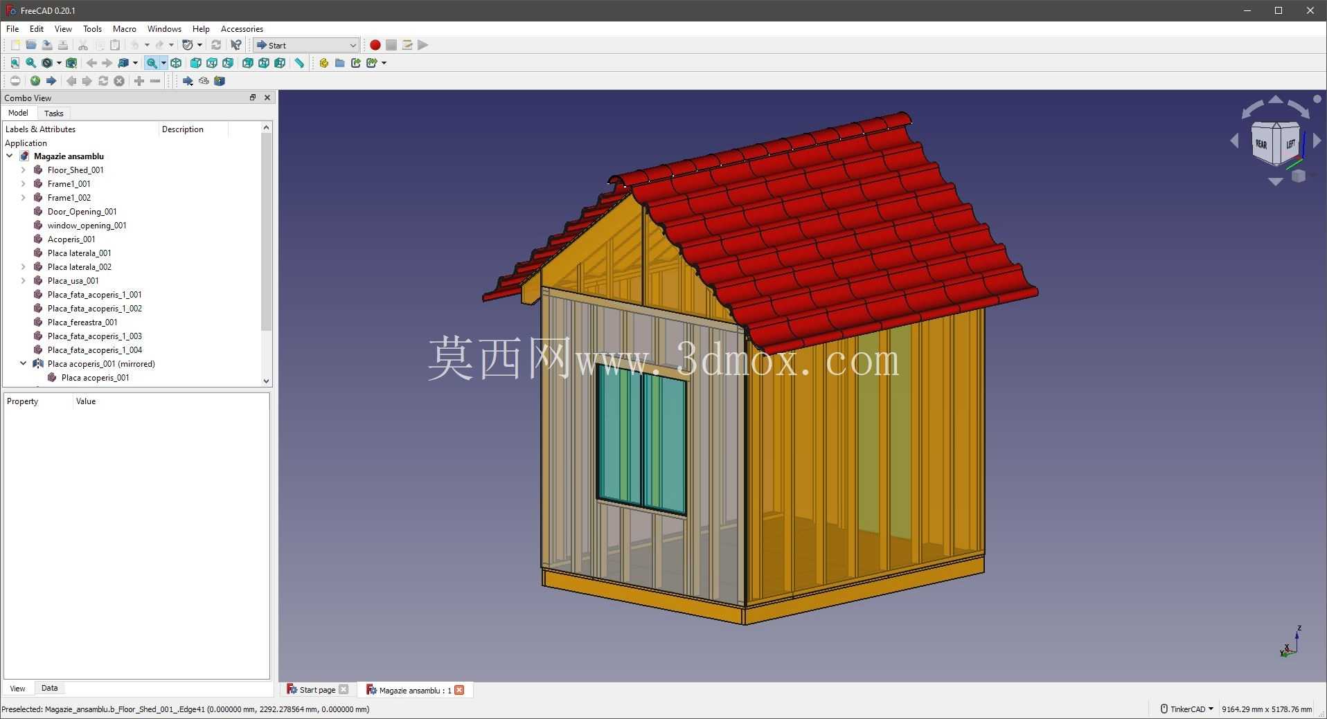Set left view cube icon
The height and width of the screenshot is (719, 1327).
[280, 63]
